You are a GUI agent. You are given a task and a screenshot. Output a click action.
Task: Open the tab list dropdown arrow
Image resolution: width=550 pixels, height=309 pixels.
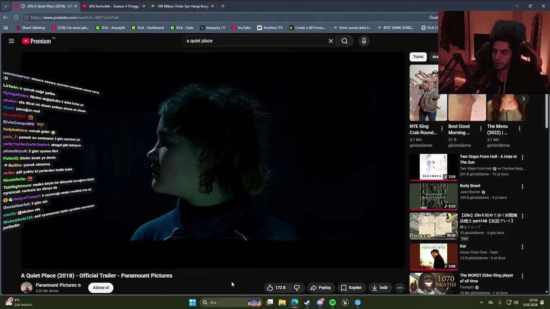pos(5,6)
